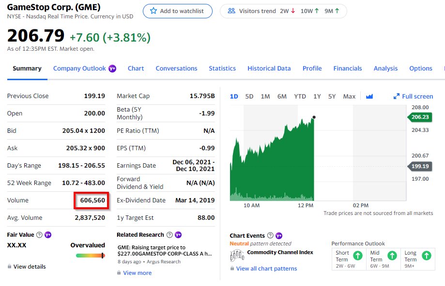The width and height of the screenshot is (445, 286).
Task: Click the 1y Target Est value 88.00
Action: click(206, 218)
